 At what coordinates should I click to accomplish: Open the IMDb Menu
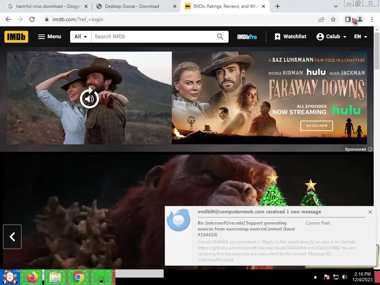point(49,37)
